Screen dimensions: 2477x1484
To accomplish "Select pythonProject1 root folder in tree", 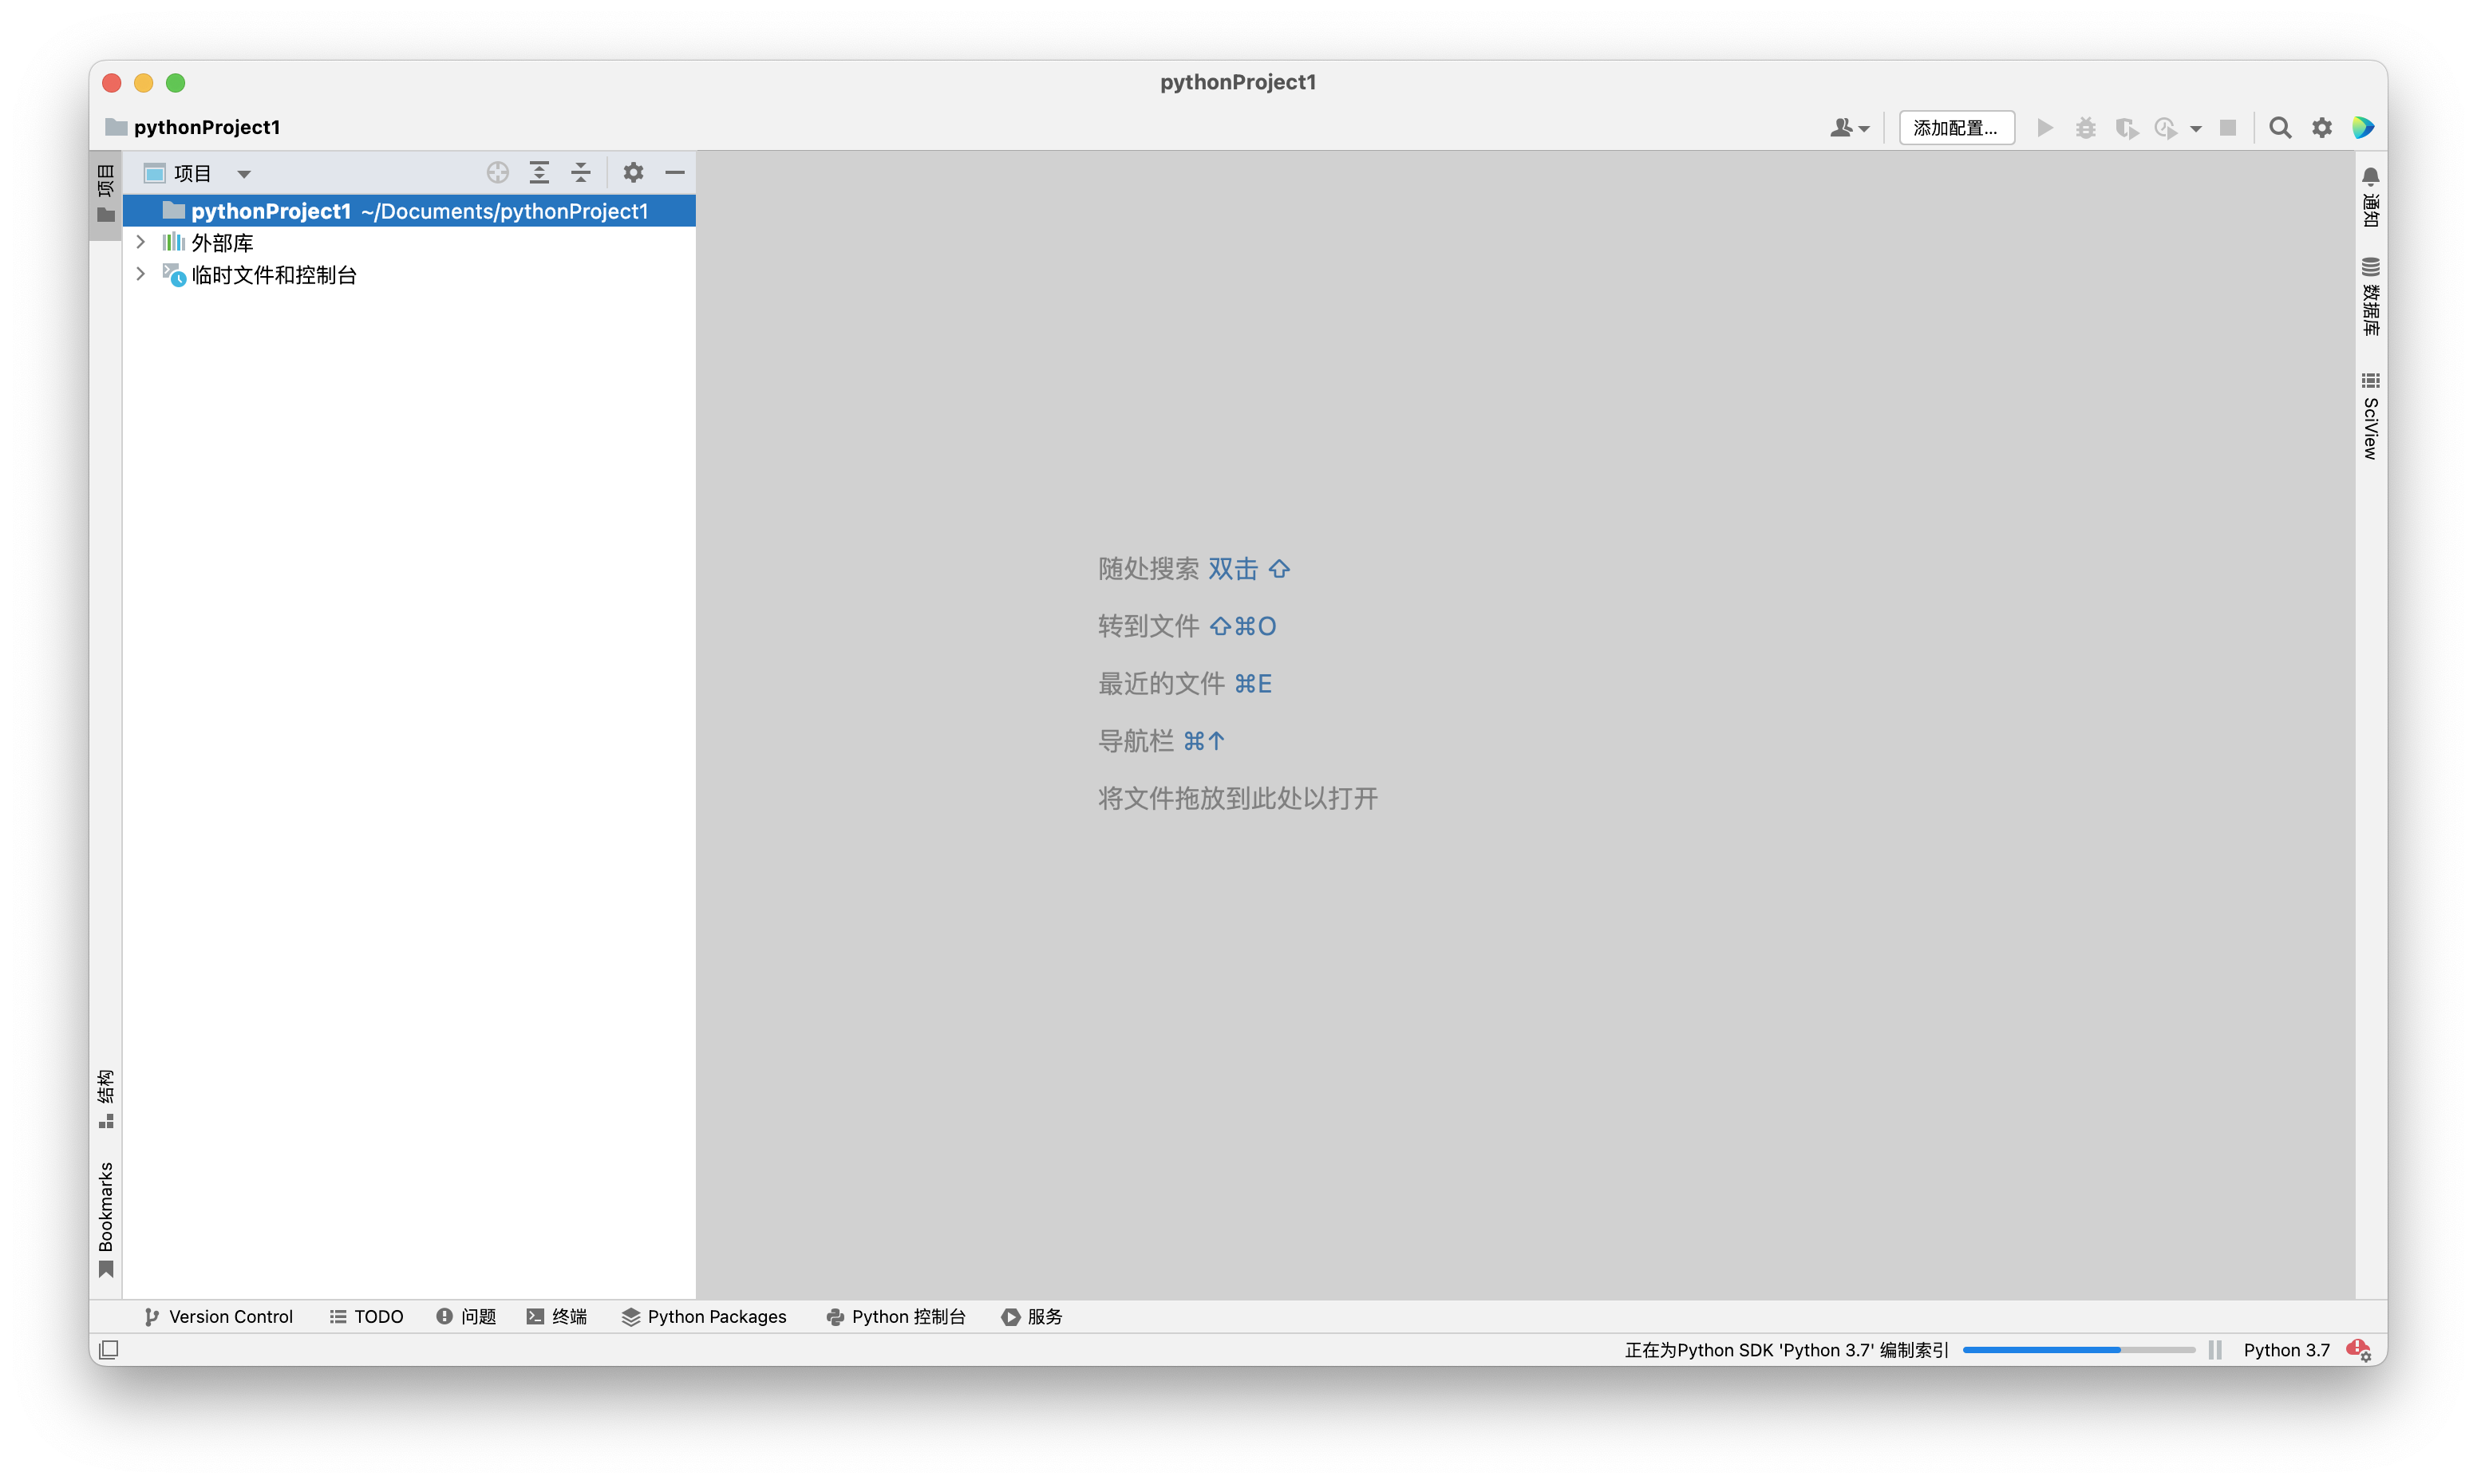I will click(270, 211).
